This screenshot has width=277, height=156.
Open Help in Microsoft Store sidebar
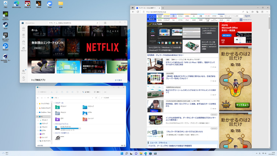click(x=24, y=78)
